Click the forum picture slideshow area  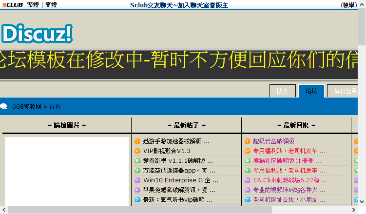[67, 171]
